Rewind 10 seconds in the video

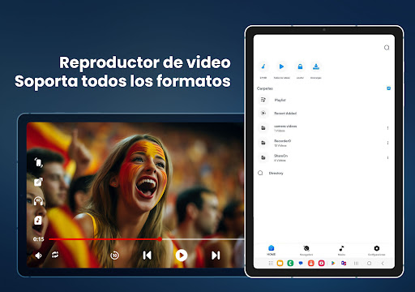pyautogui.click(x=114, y=255)
